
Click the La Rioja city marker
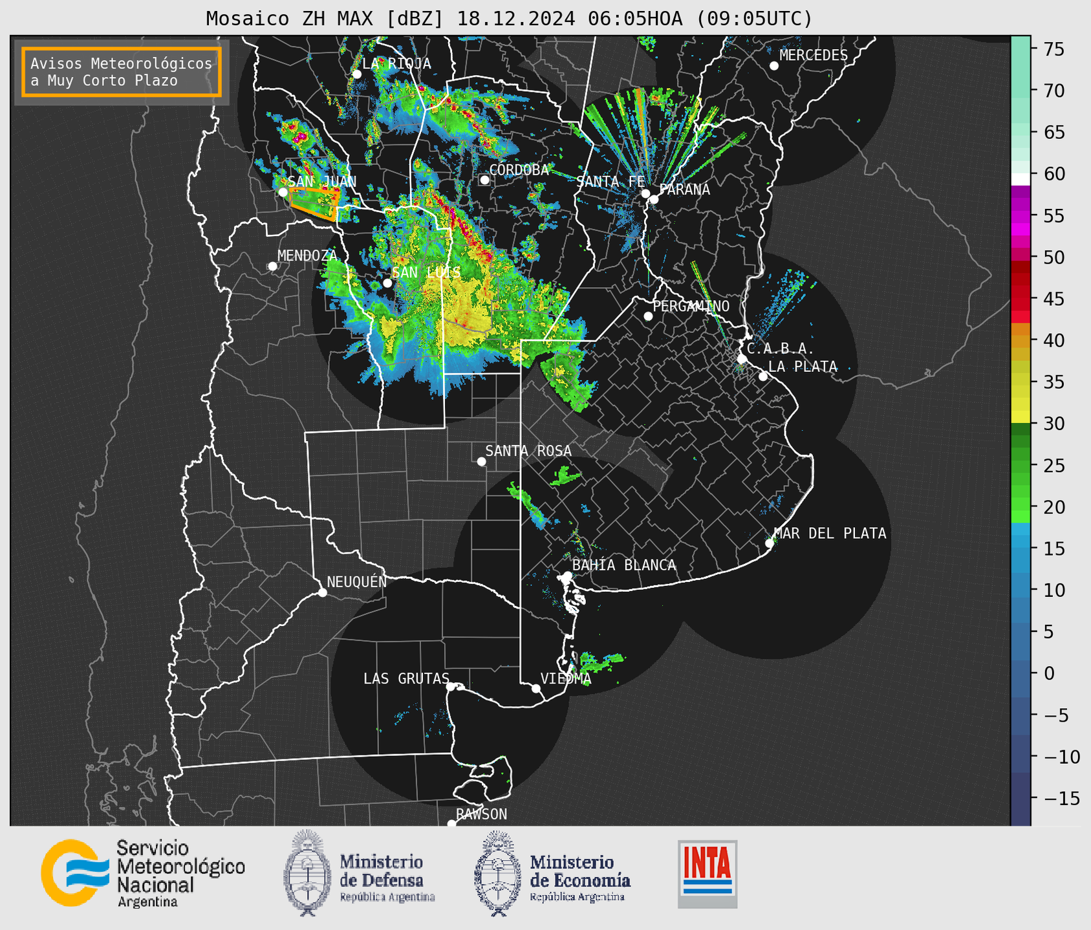(356, 74)
